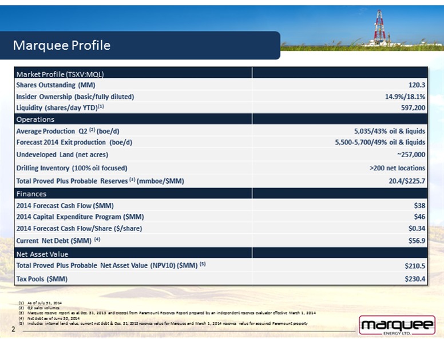Click the Total Proved Plus Probable Net Asset Value label
This screenshot has height=343, width=444.
pos(111,265)
